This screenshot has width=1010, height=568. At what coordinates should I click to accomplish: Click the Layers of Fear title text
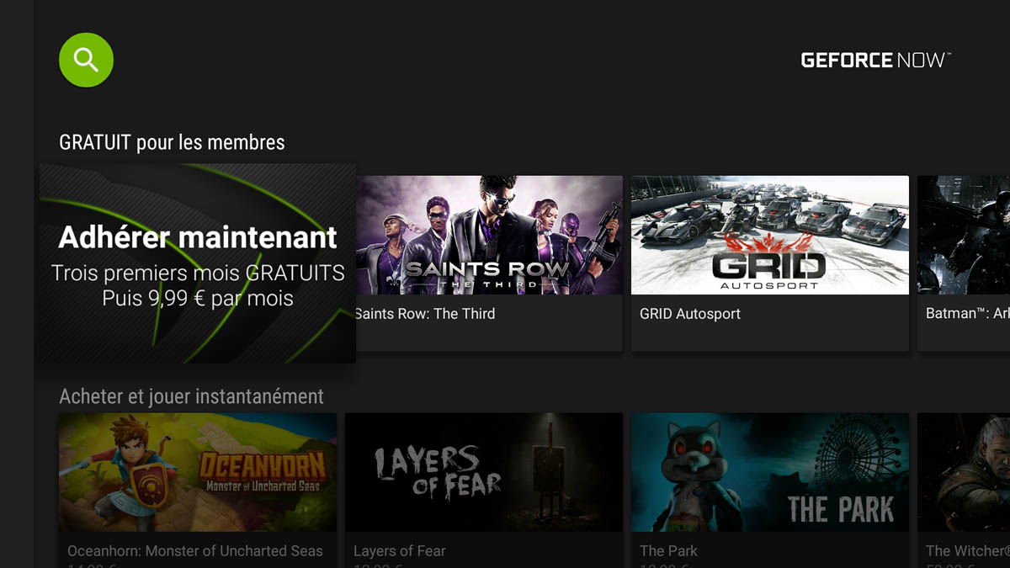tap(400, 551)
